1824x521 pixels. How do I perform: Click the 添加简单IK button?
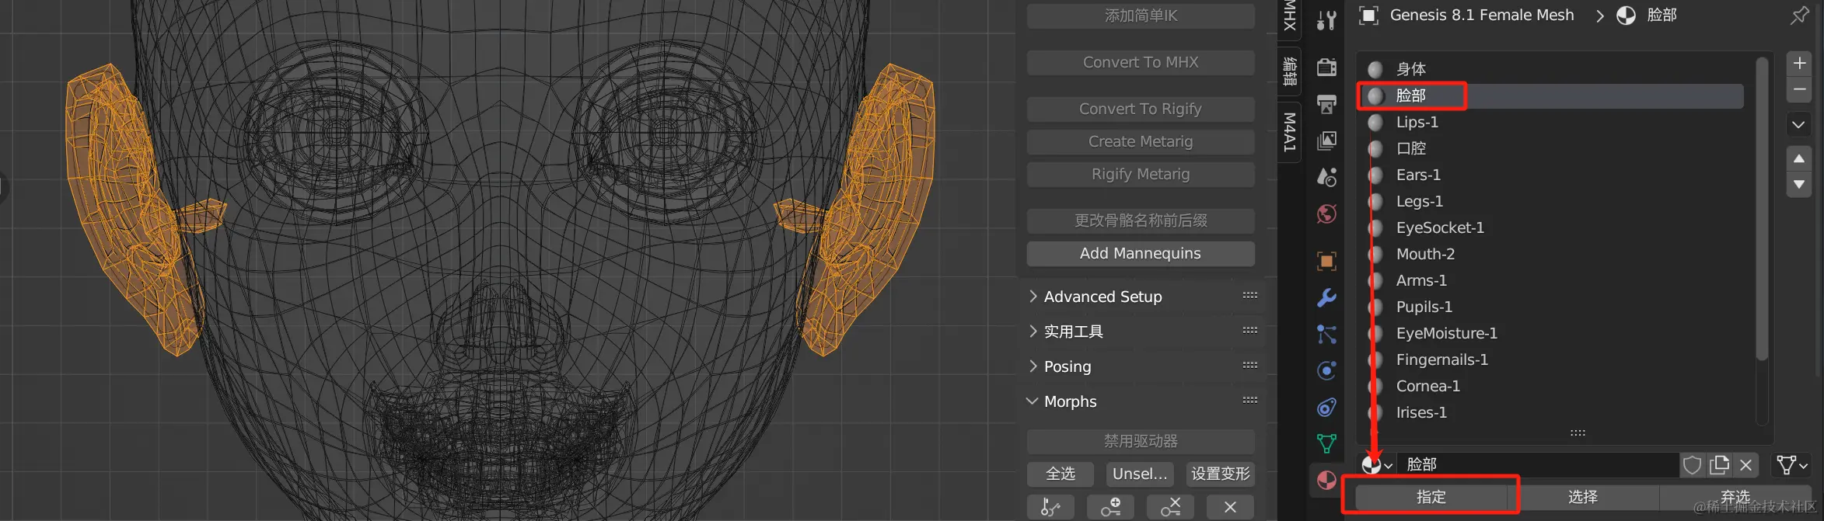(x=1141, y=16)
